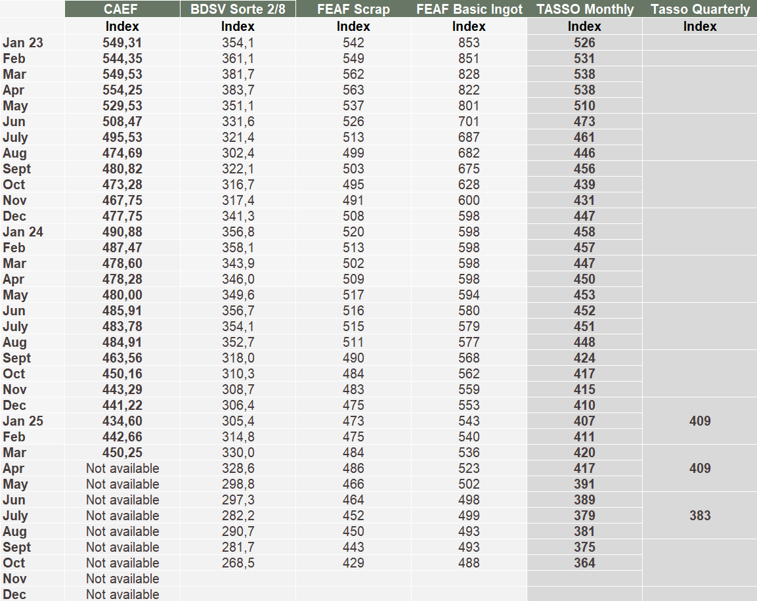Click the Jan 25 row label
This screenshot has width=757, height=601.
pyautogui.click(x=23, y=421)
